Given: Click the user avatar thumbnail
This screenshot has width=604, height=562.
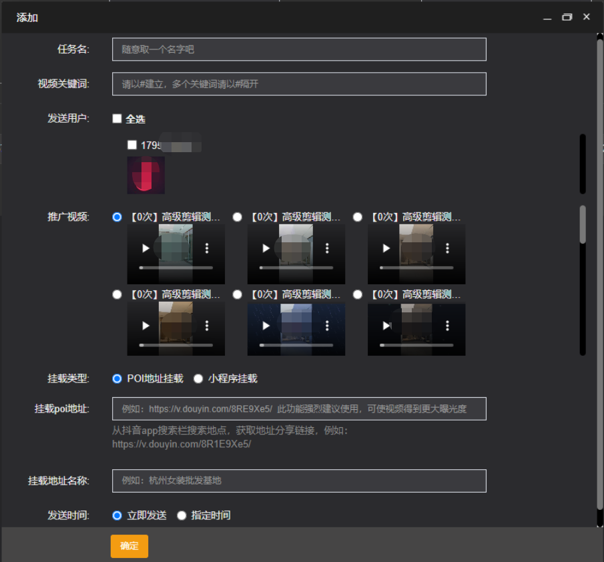Looking at the screenshot, I should click(146, 175).
